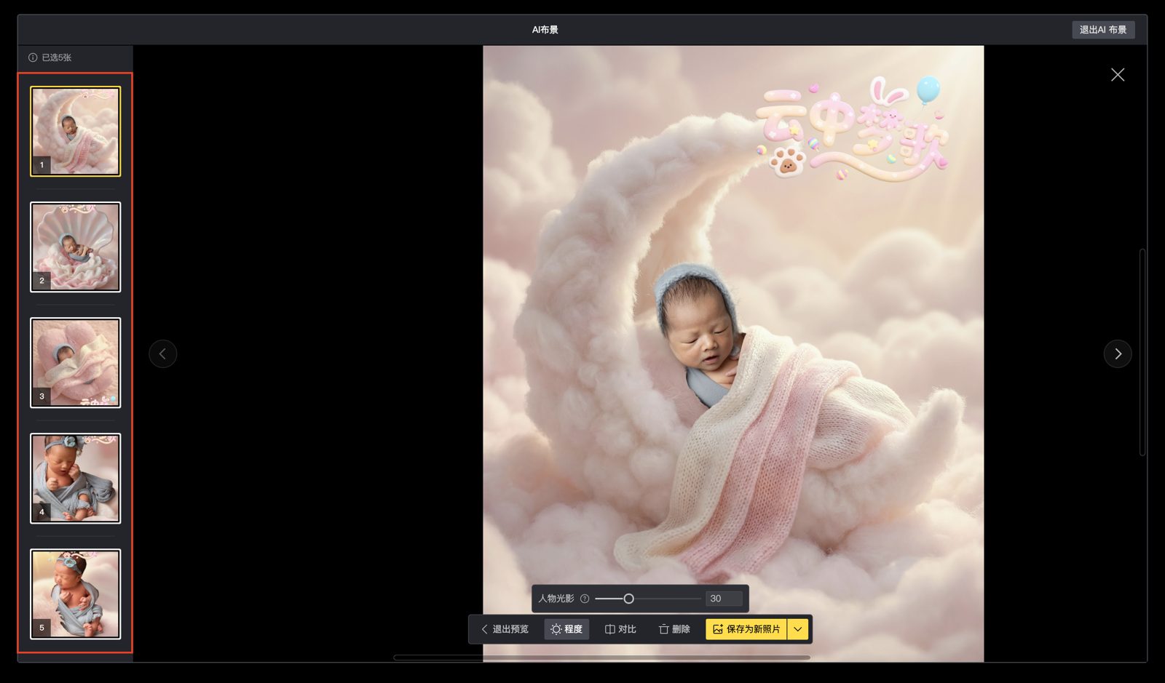This screenshot has height=683, width=1165.
Task: Click the 人物光影 slider handle
Action: click(x=628, y=599)
